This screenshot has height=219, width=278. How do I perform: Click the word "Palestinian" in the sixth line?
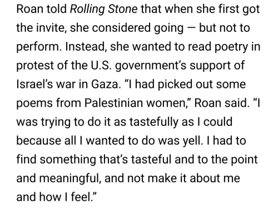pos(113,103)
